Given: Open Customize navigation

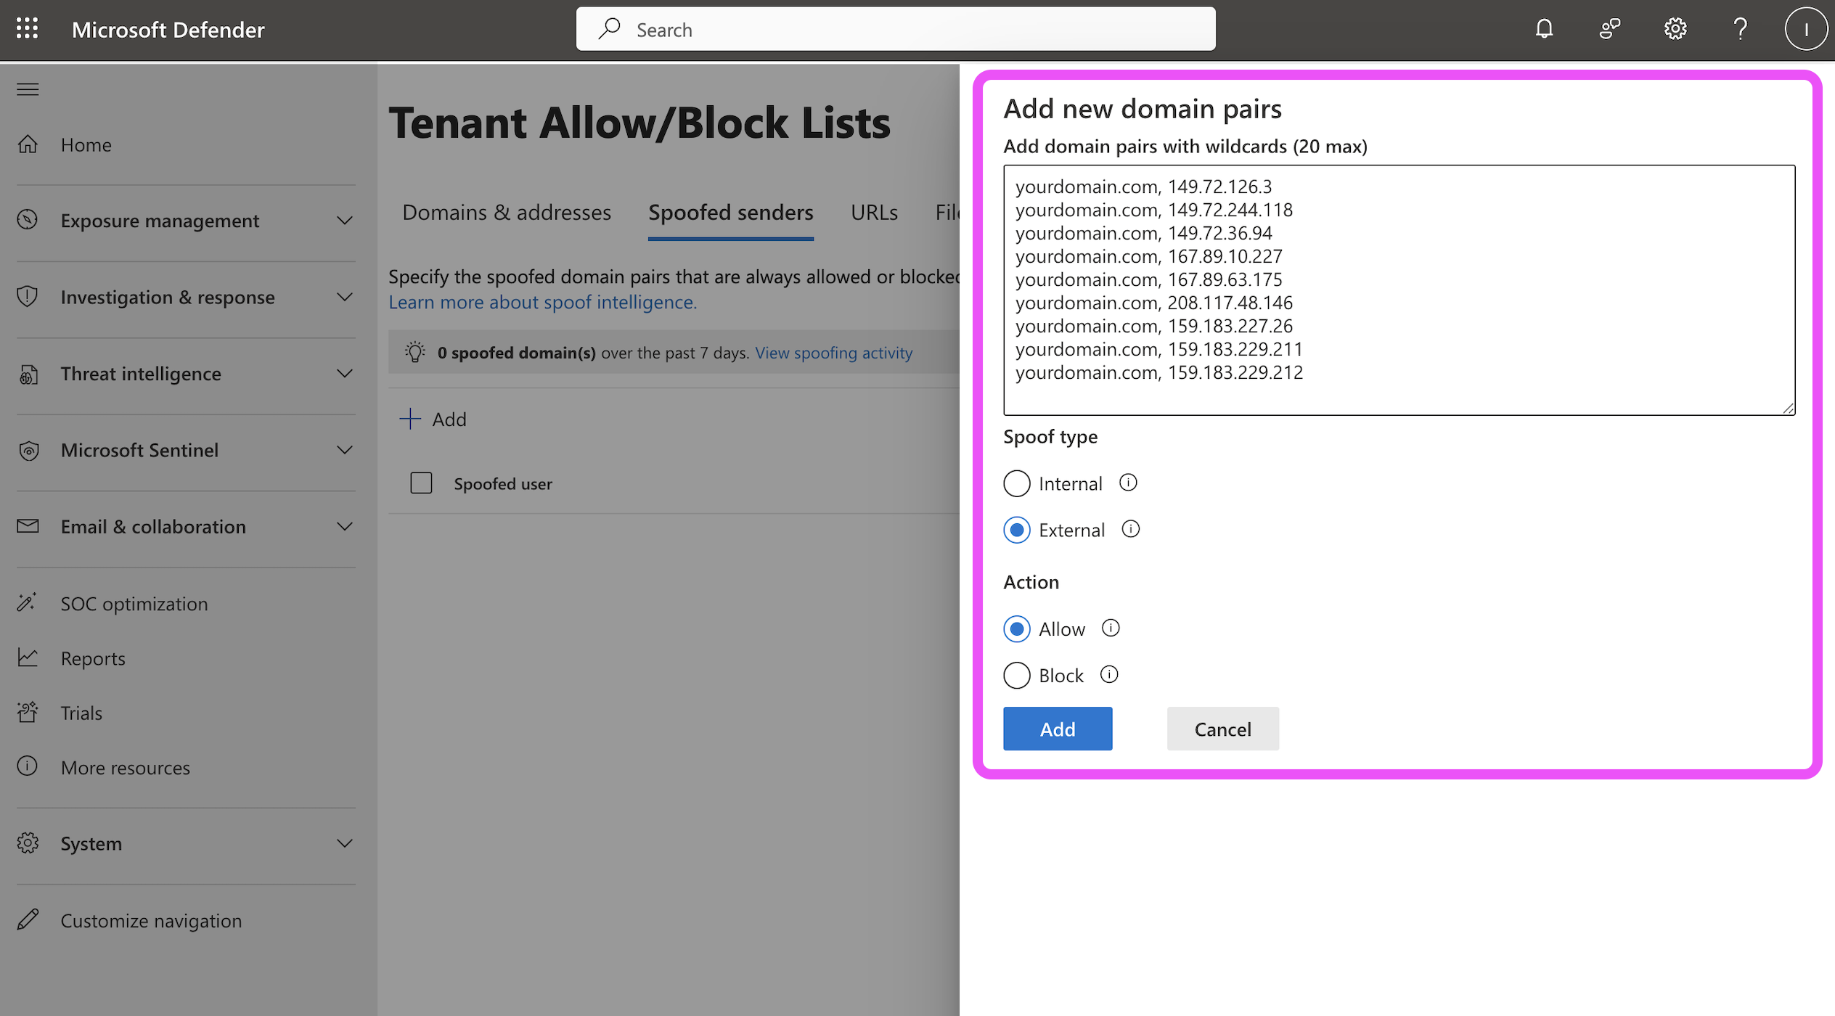Looking at the screenshot, I should (x=151, y=920).
